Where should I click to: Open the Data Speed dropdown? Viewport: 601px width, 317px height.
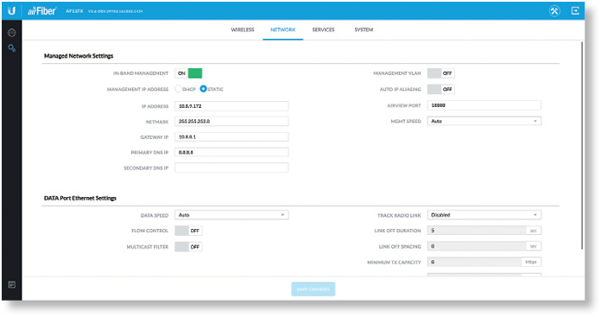coord(231,215)
